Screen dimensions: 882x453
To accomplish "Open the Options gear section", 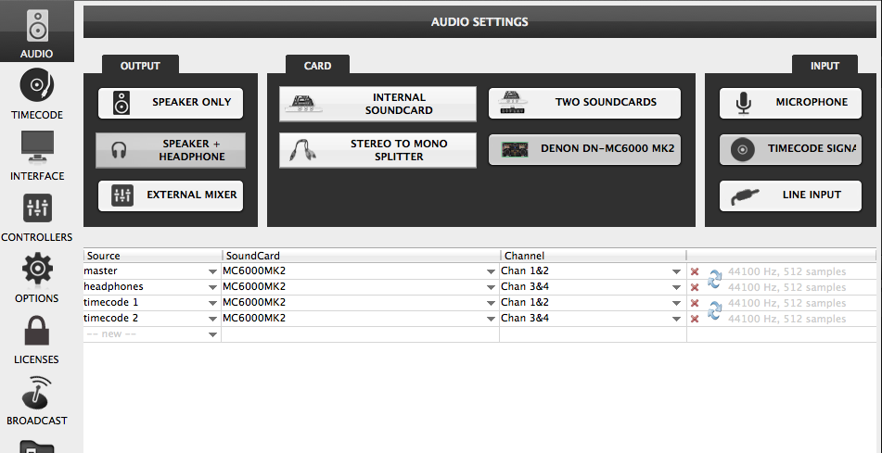I will (x=37, y=278).
